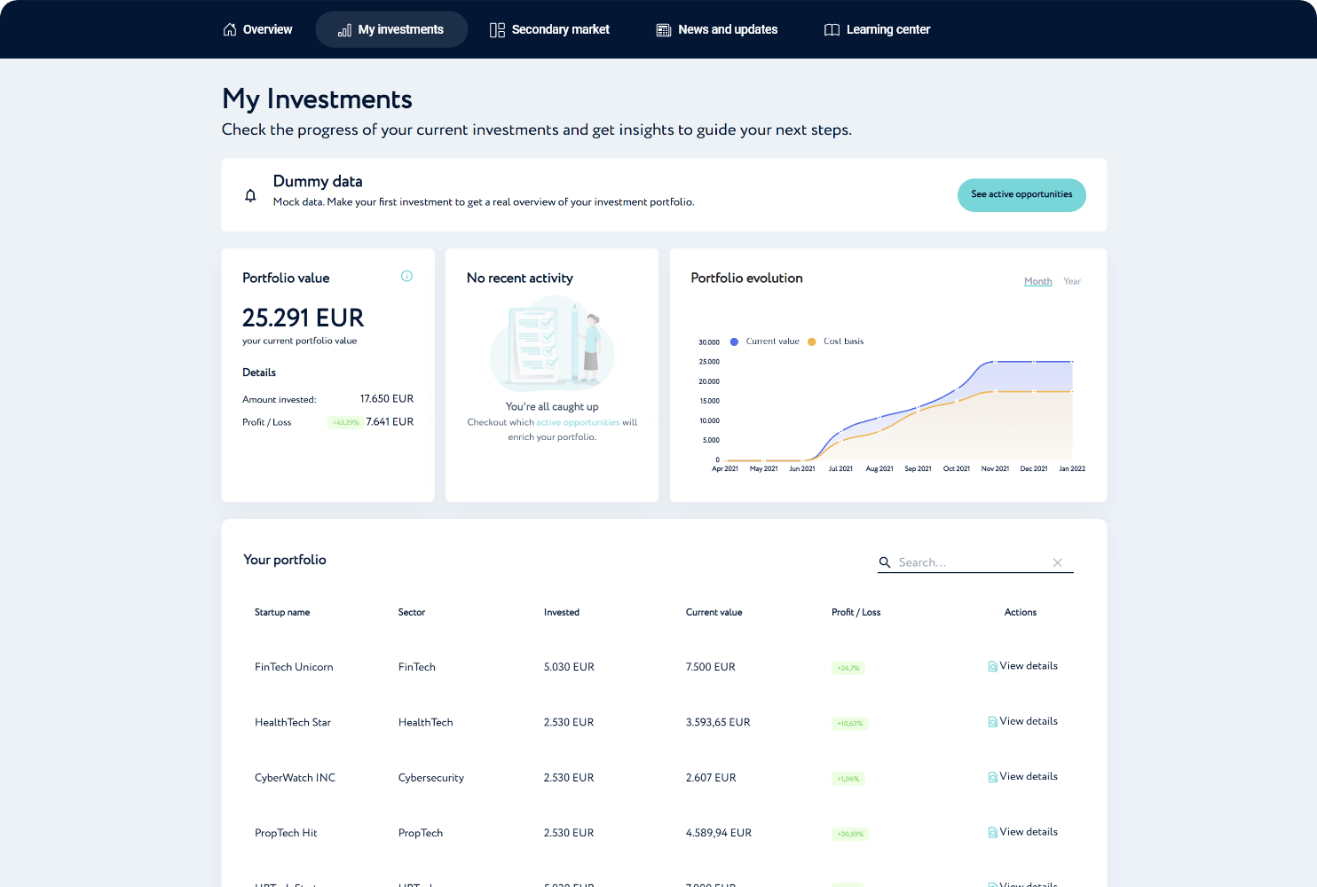View details for CyberWatch INC

point(1022,777)
